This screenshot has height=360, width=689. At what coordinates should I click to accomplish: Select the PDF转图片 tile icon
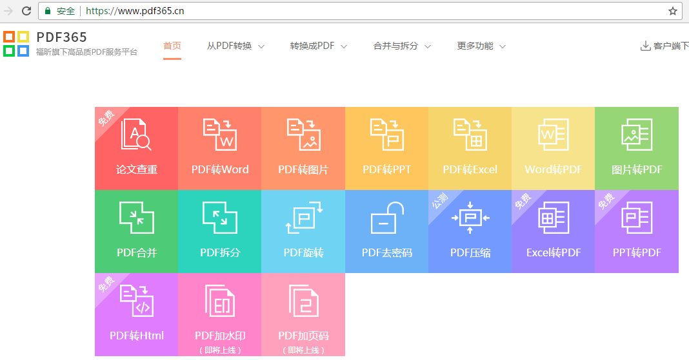[x=304, y=134]
